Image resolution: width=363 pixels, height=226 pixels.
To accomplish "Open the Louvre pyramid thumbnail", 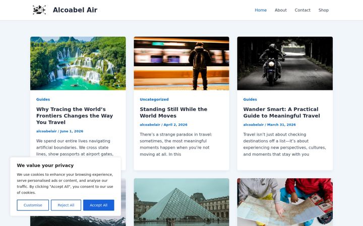I will [x=181, y=202].
